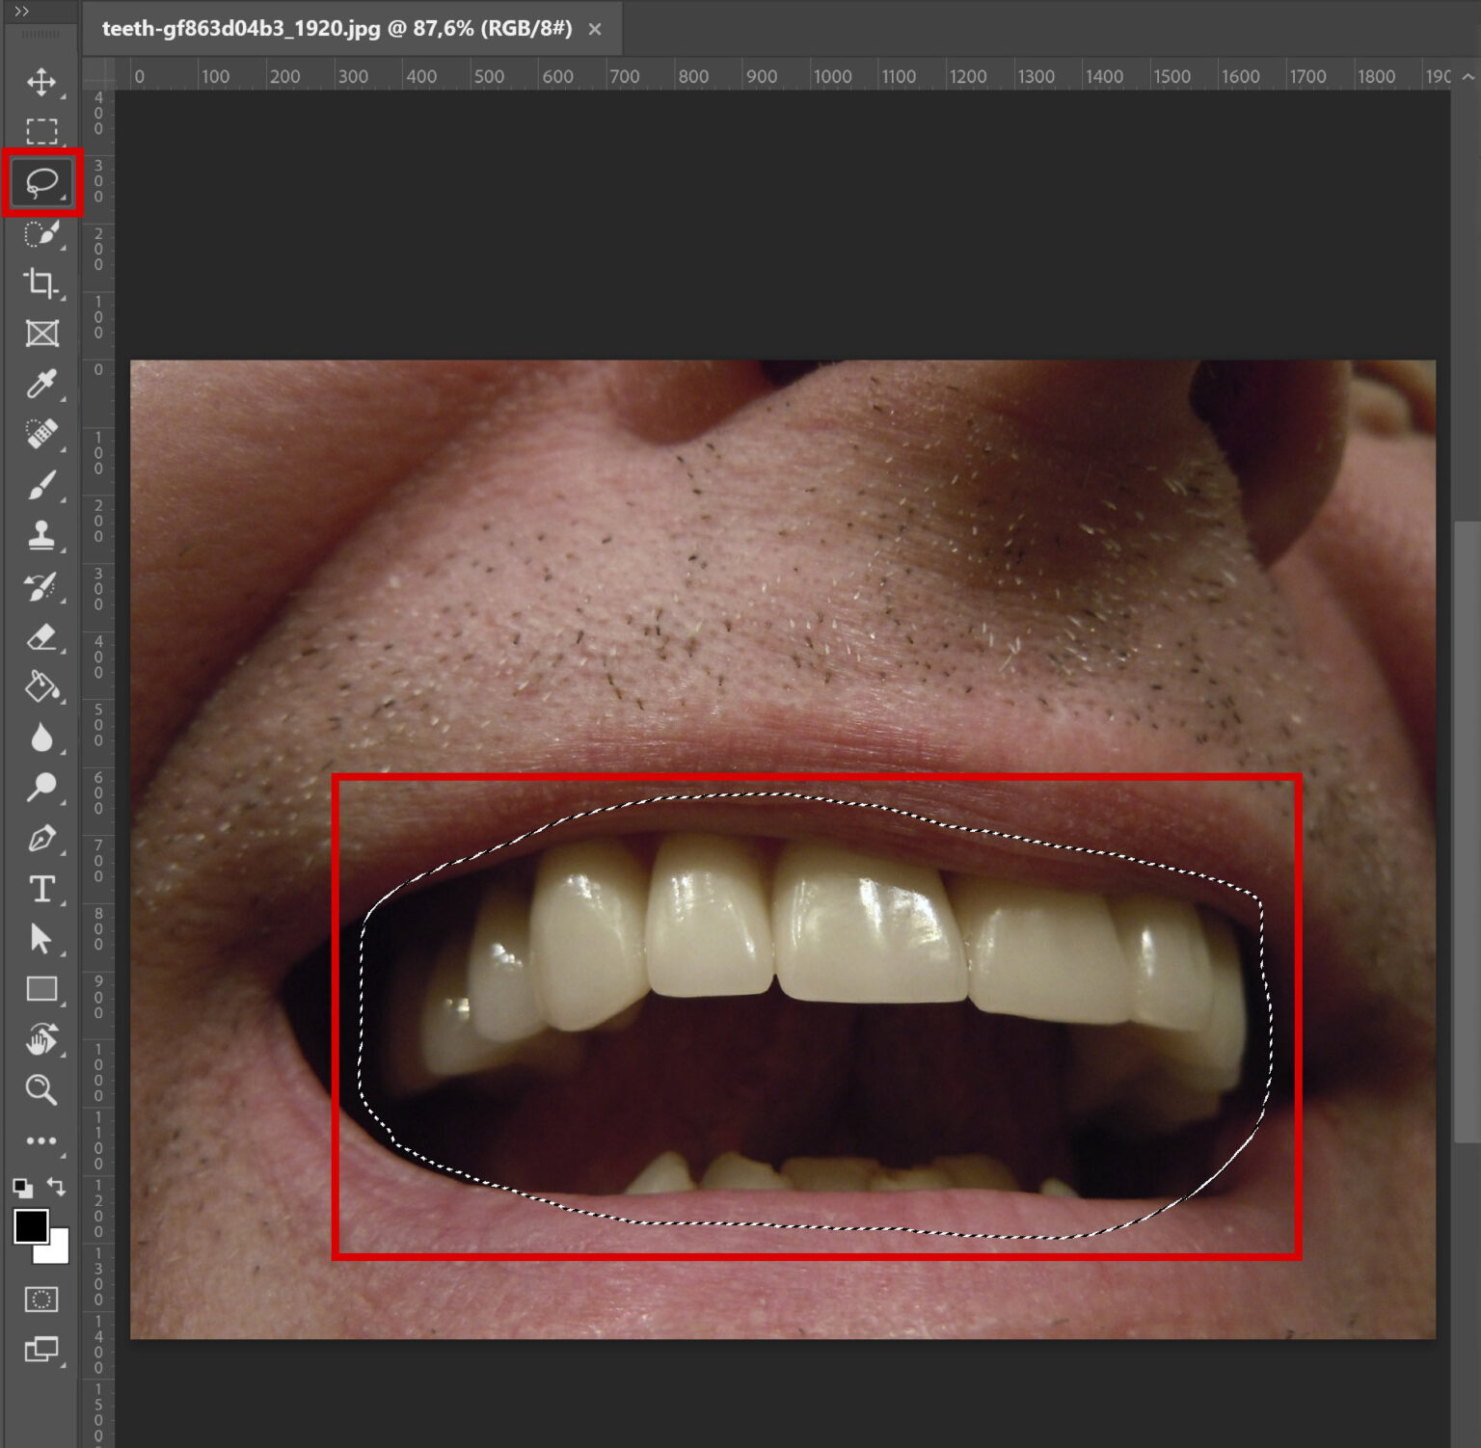Select the Clone Stamp tool
The width and height of the screenshot is (1481, 1448).
pyautogui.click(x=40, y=535)
